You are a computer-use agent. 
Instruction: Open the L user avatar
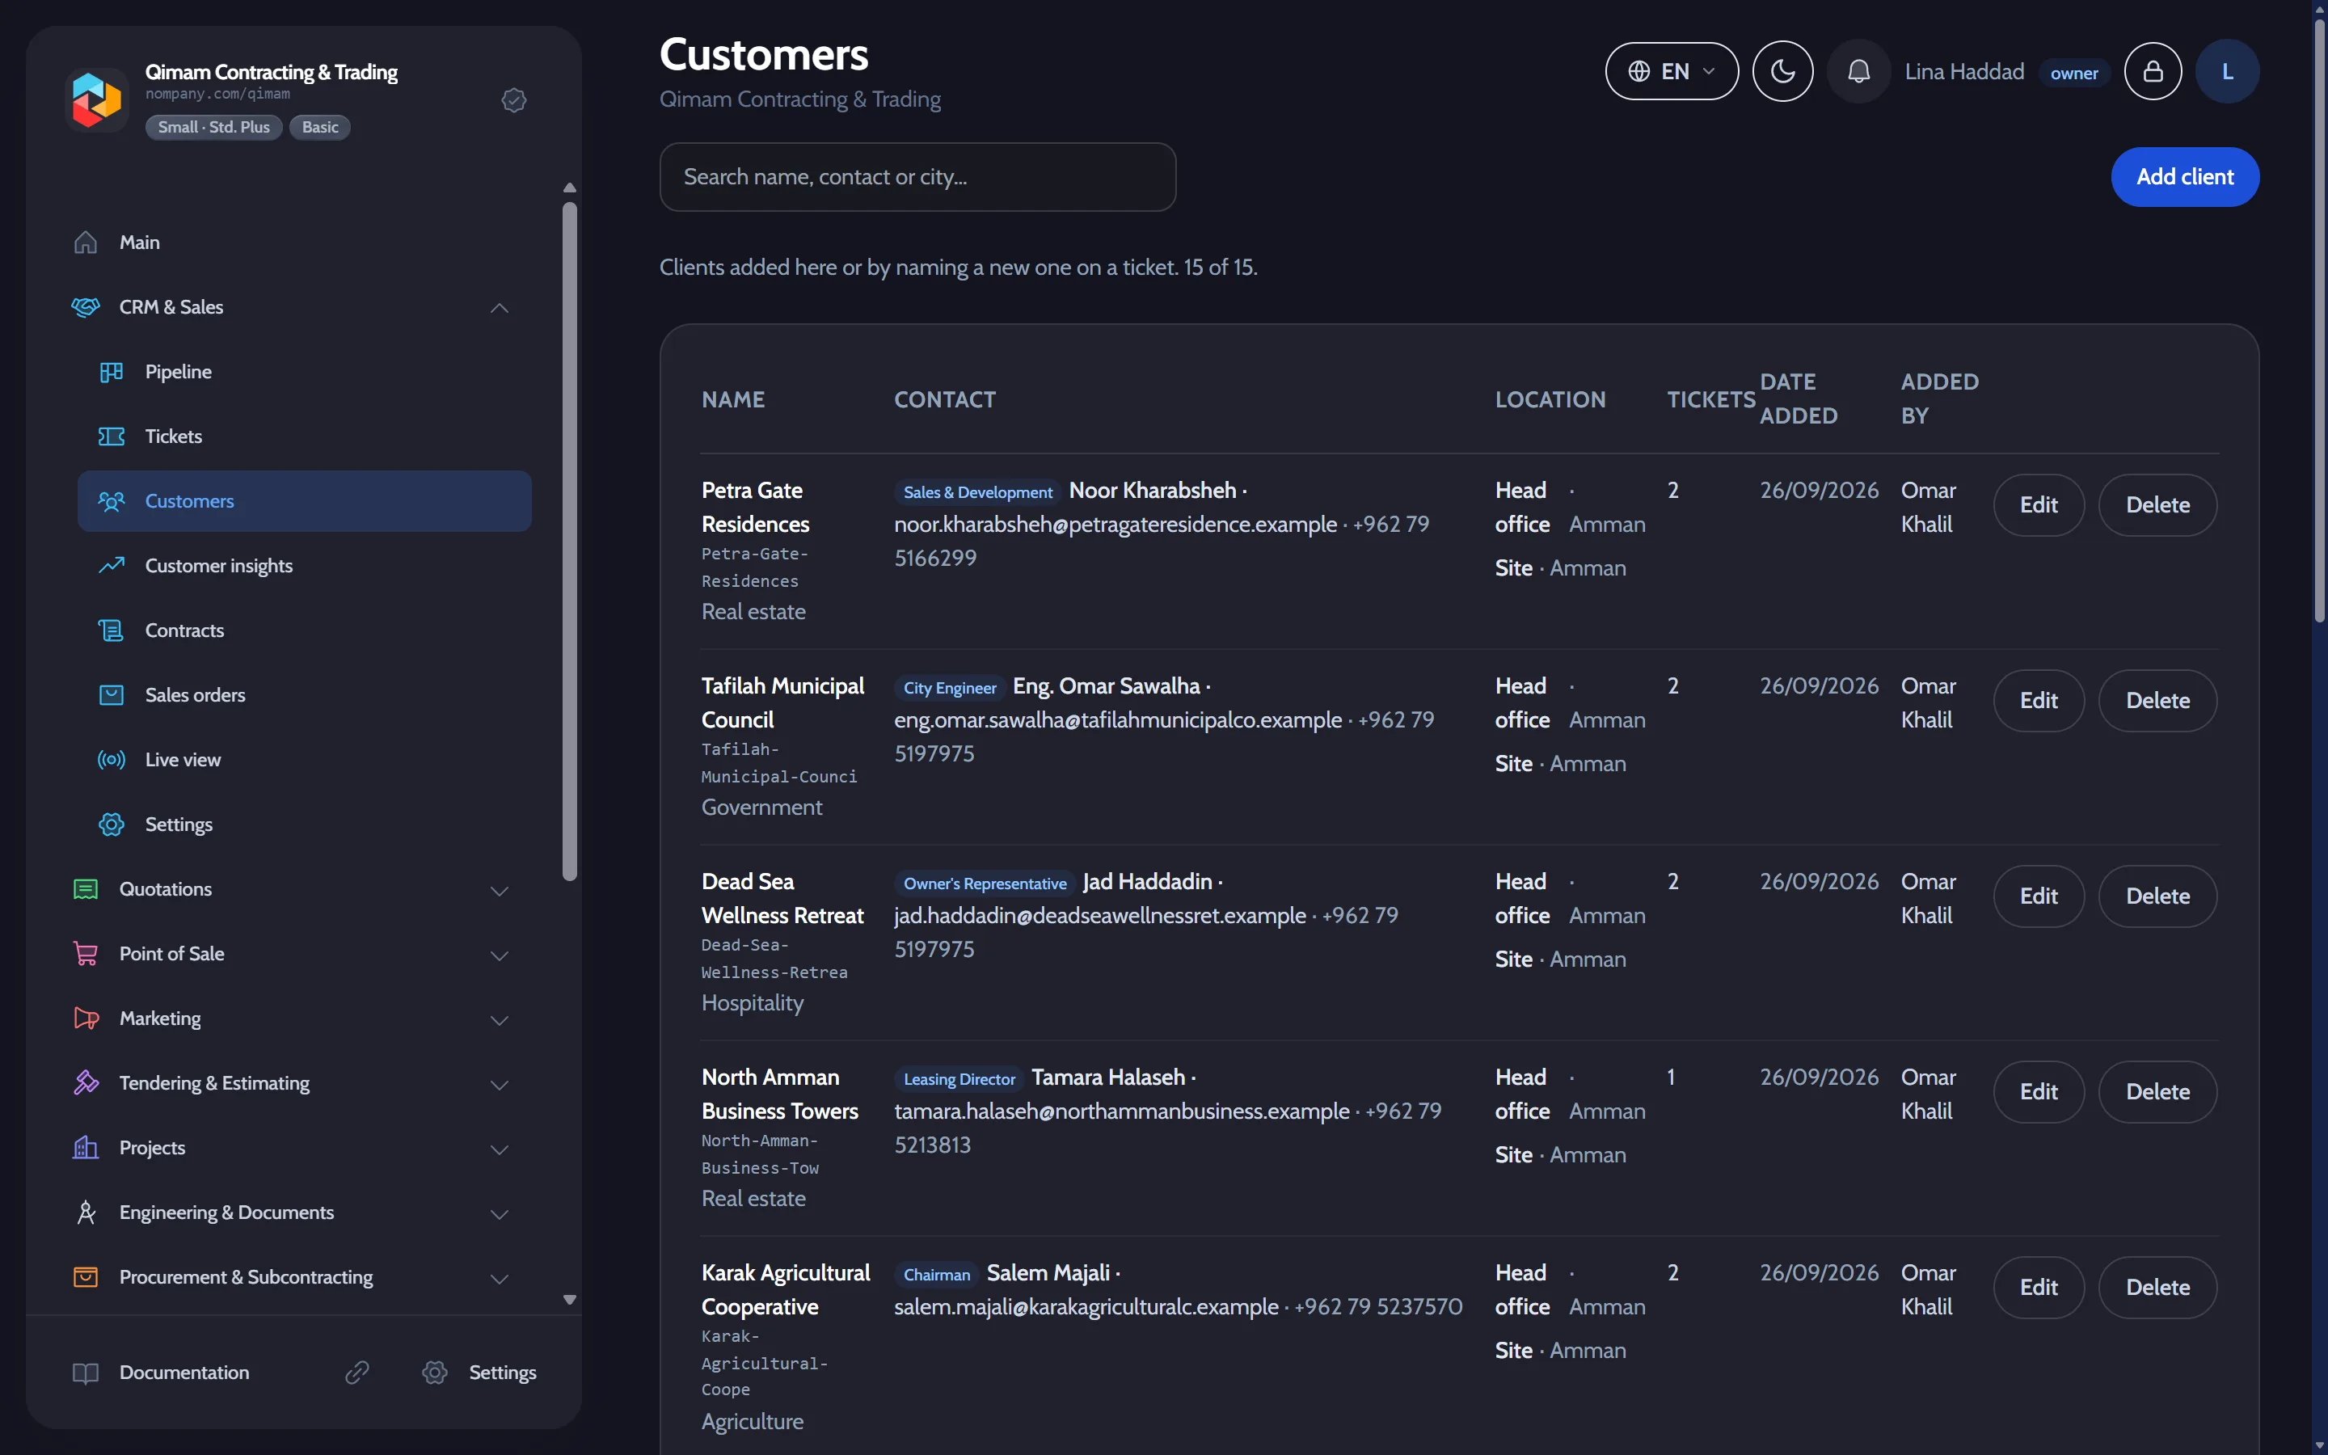click(x=2227, y=71)
